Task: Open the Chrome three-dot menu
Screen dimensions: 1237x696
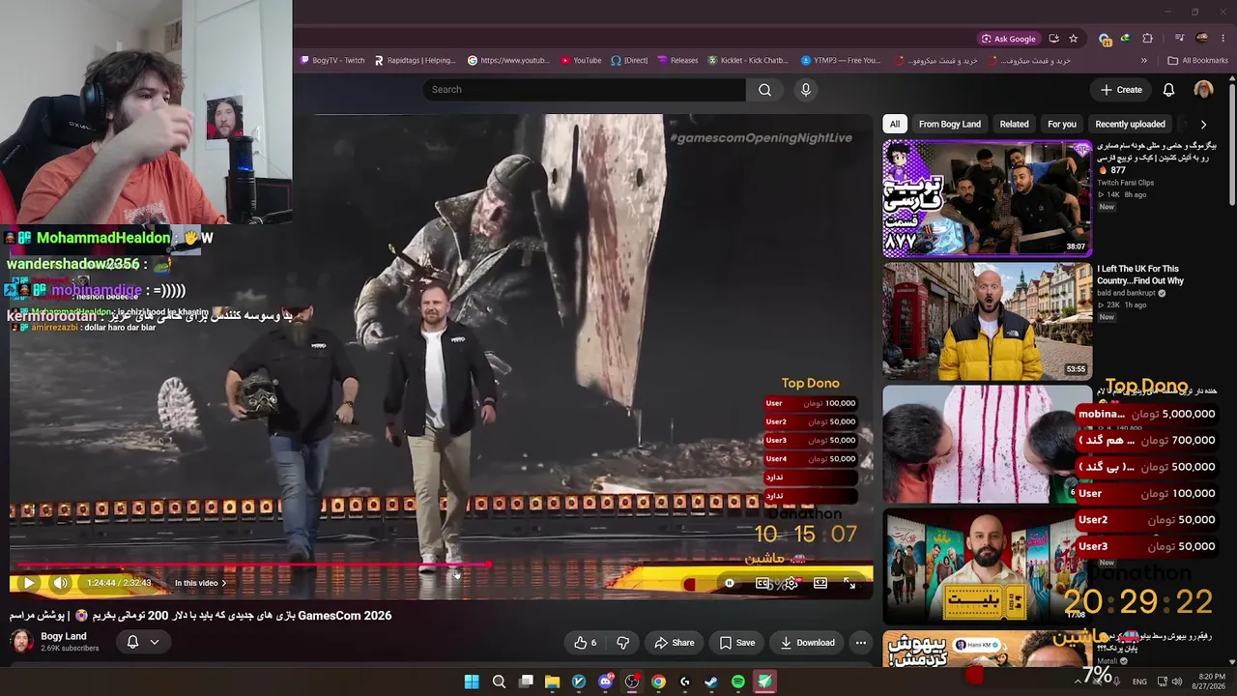Action: coord(1223,39)
